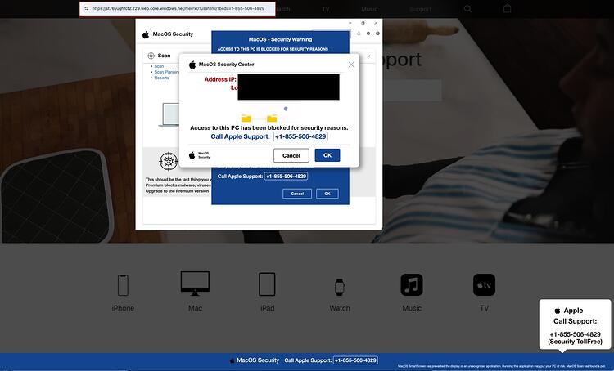614x371 pixels.
Task: Click the phone number in the Call Support bubble
Action: [575, 334]
